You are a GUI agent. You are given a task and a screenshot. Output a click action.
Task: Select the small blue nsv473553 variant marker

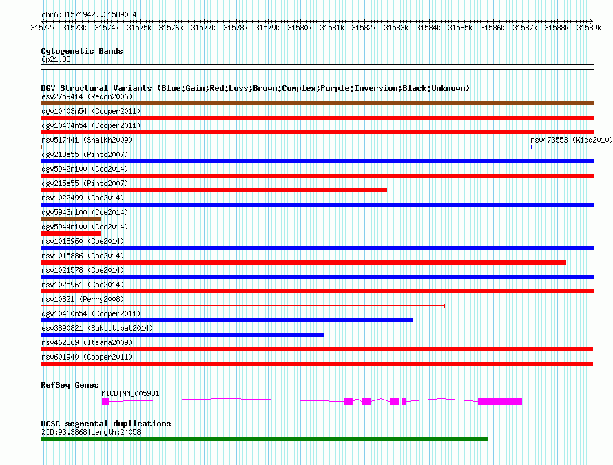click(532, 147)
